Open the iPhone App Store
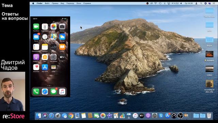This screenshot has height=123, width=218. point(45,67)
